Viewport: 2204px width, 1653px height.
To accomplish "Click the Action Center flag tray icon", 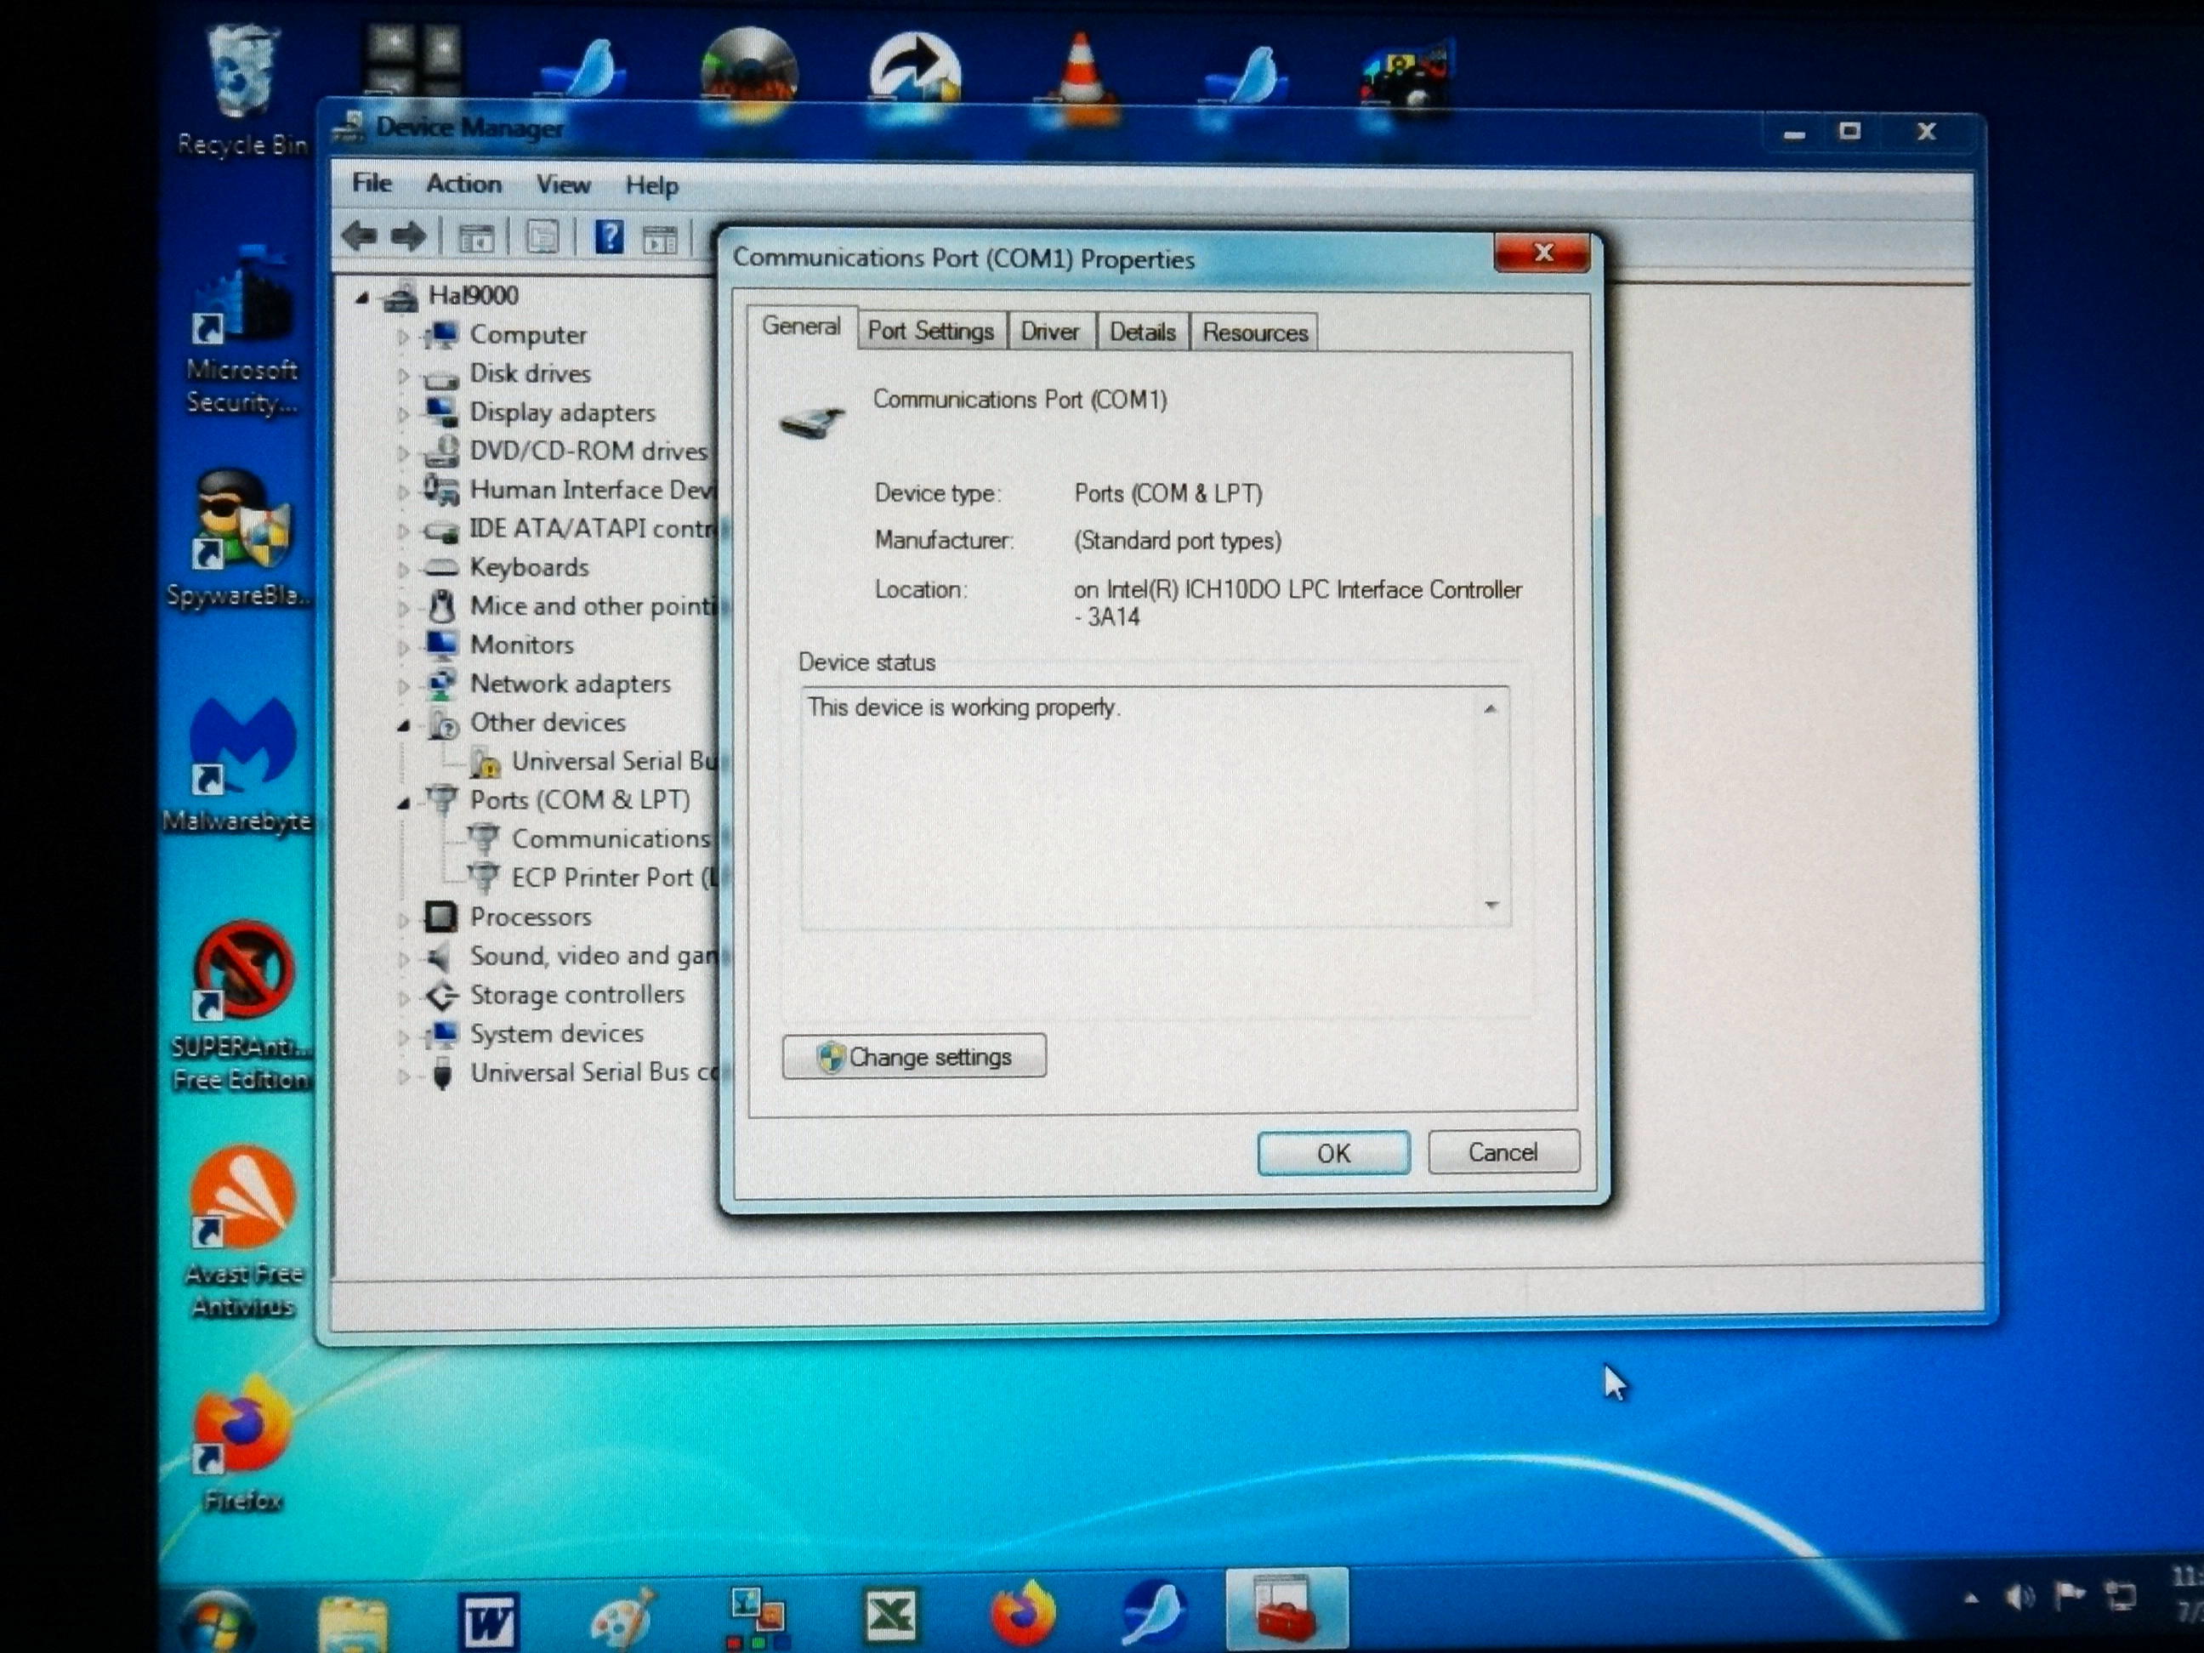I will (2070, 1596).
